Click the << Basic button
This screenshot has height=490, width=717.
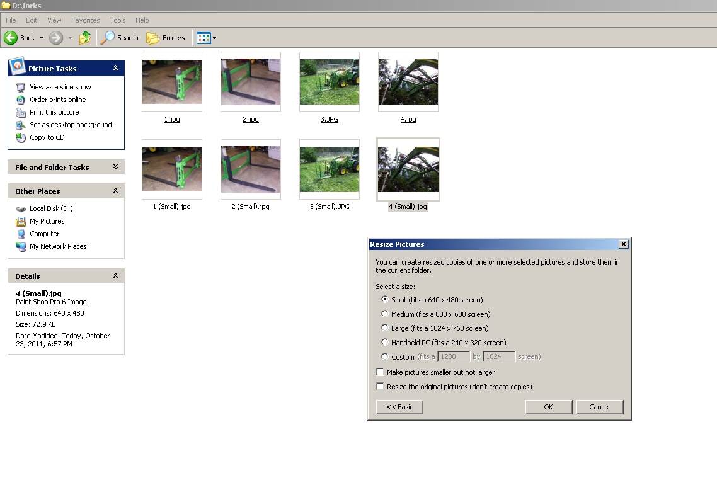[399, 407]
